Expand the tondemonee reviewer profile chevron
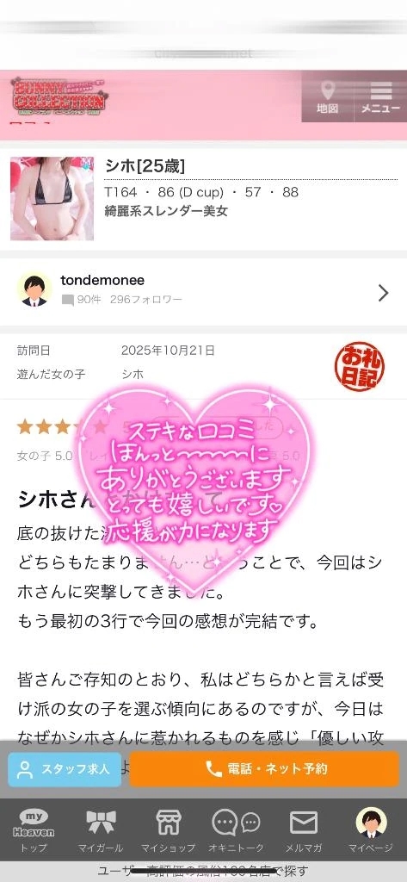The height and width of the screenshot is (882, 407). click(x=384, y=293)
